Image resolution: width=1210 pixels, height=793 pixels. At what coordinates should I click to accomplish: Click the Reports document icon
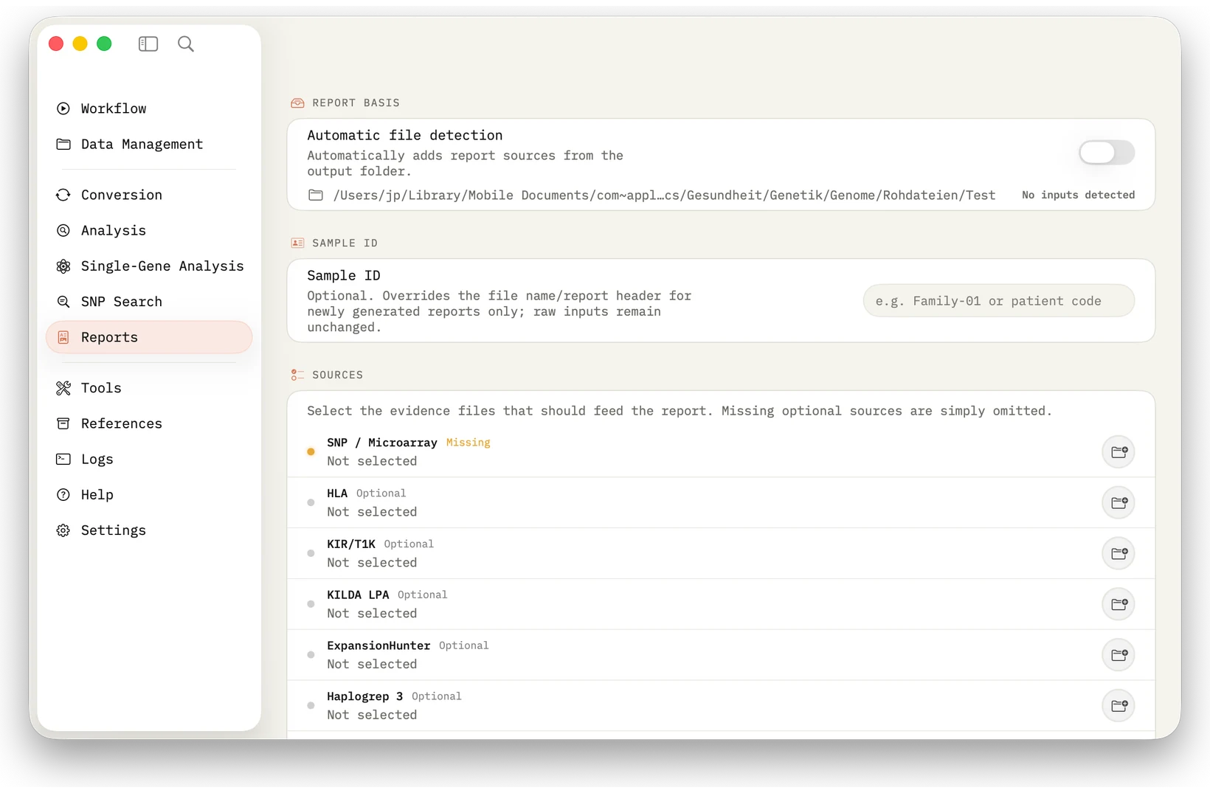point(63,337)
